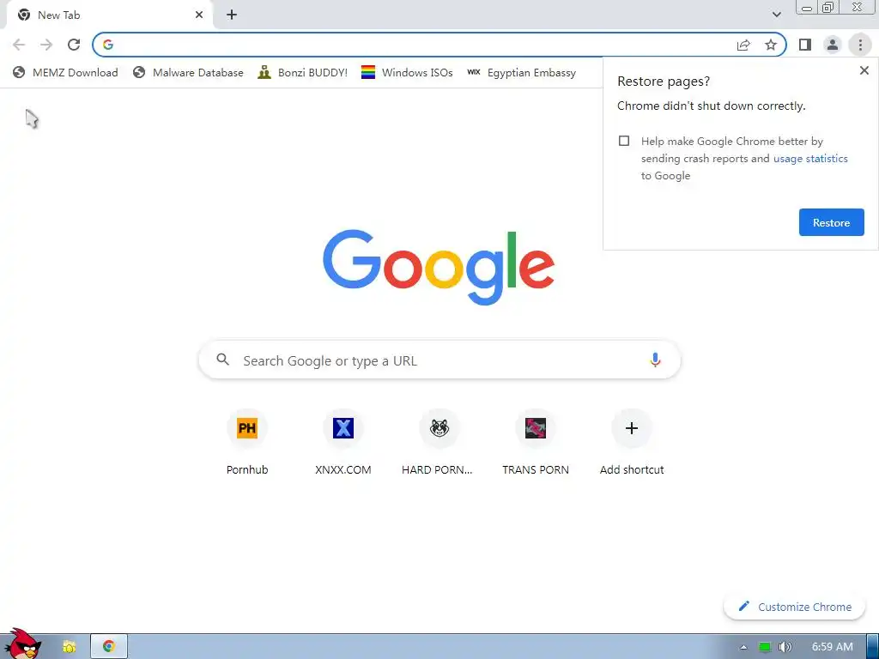Open Chrome's three-dot menu
879x659 pixels.
[860, 45]
